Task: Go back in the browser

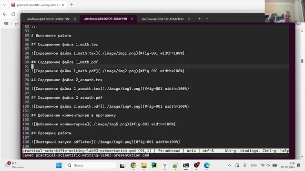Action: click(5, 14)
